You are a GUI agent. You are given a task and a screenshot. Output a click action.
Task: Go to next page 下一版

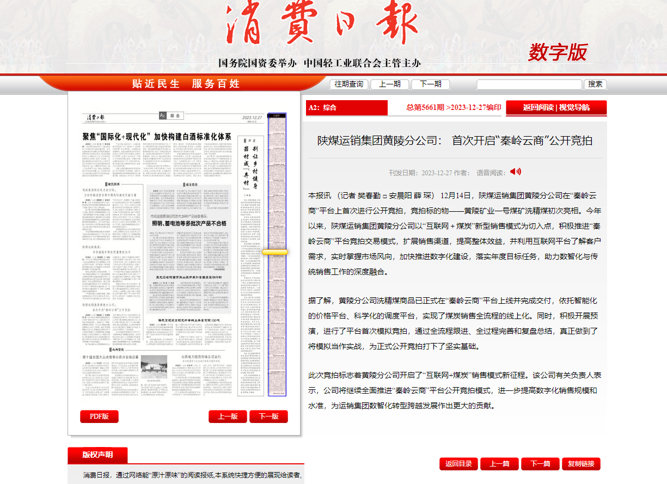pos(268,416)
